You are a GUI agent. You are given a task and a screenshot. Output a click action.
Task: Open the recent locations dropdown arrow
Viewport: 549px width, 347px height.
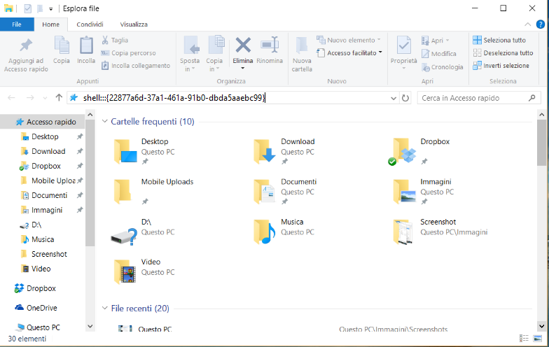click(x=45, y=98)
